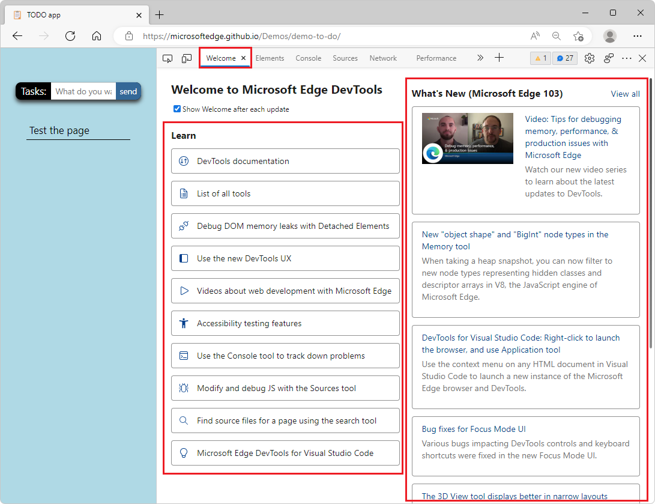Select the Inspect element tool

pos(168,58)
